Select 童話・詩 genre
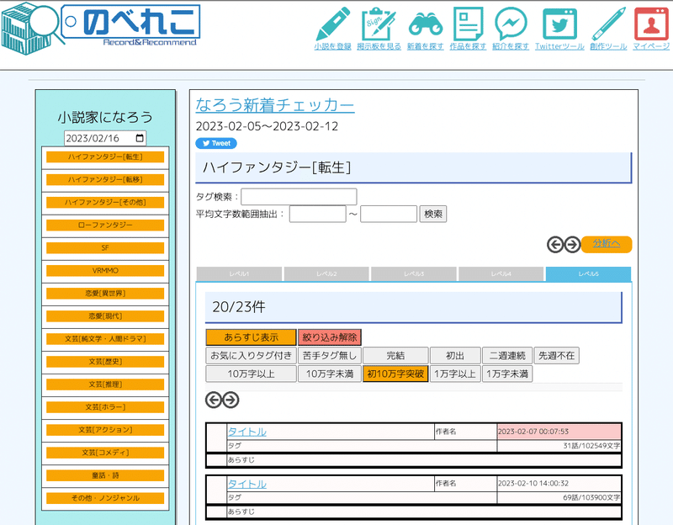The height and width of the screenshot is (525, 673). click(x=105, y=475)
